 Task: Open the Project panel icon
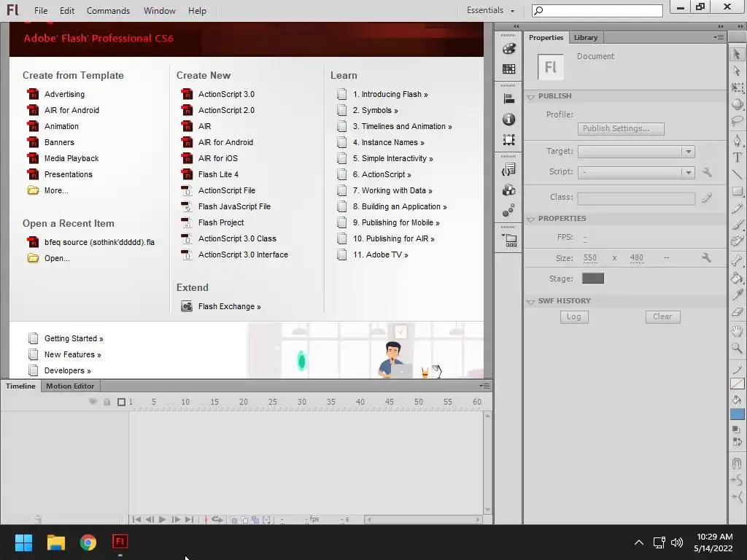coord(508,240)
